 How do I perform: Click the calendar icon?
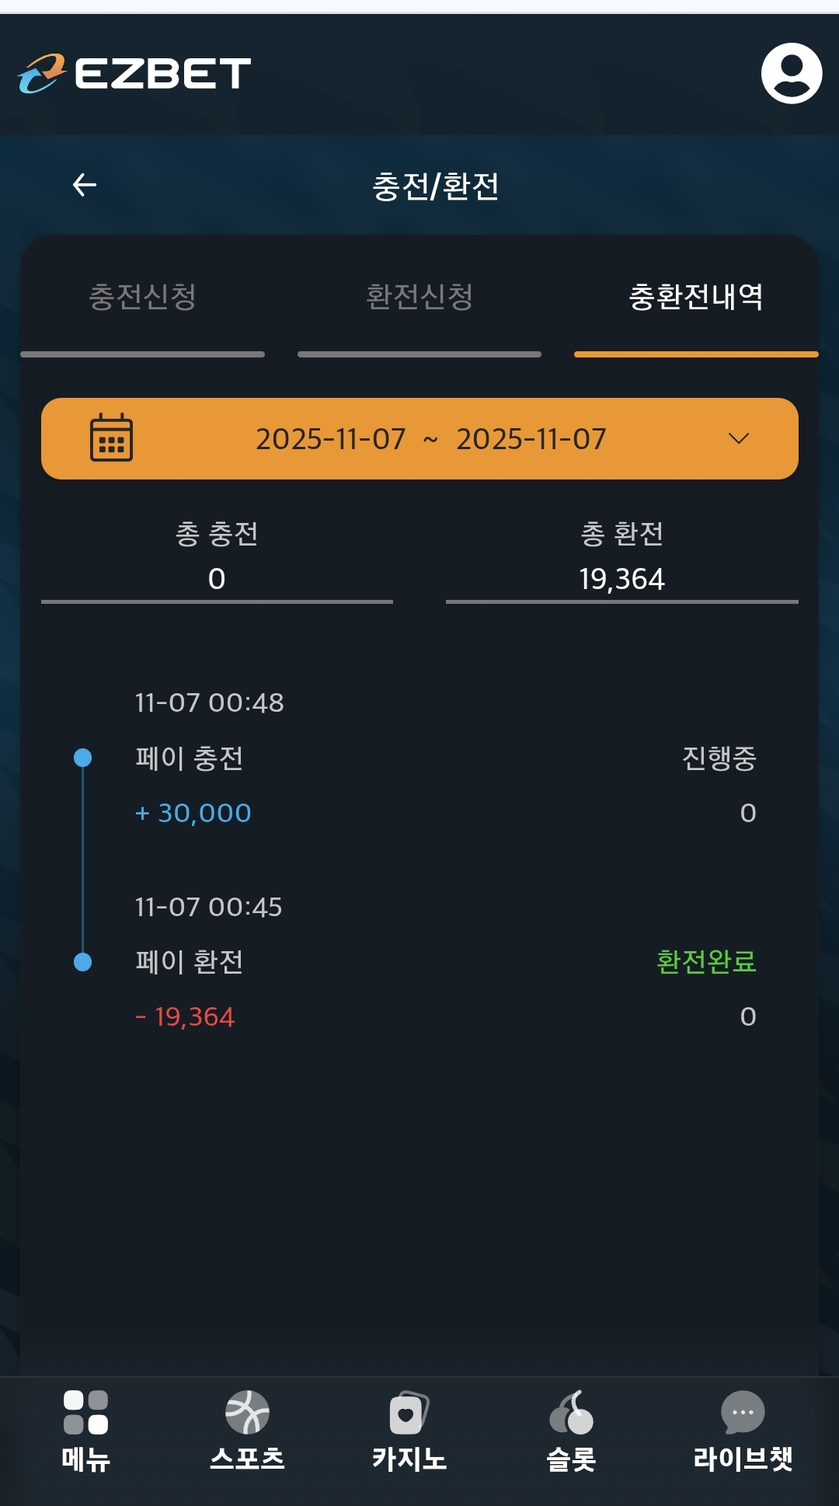[x=111, y=438]
